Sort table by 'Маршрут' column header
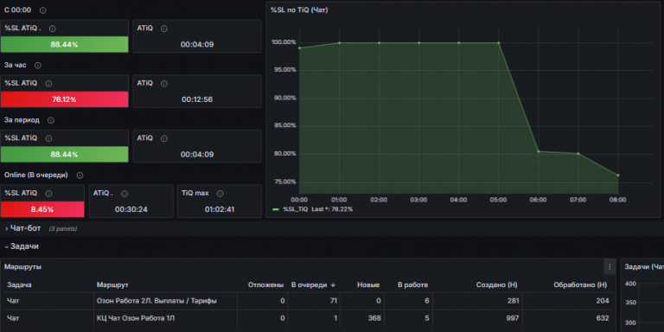This screenshot has height=332, width=664. coord(112,285)
